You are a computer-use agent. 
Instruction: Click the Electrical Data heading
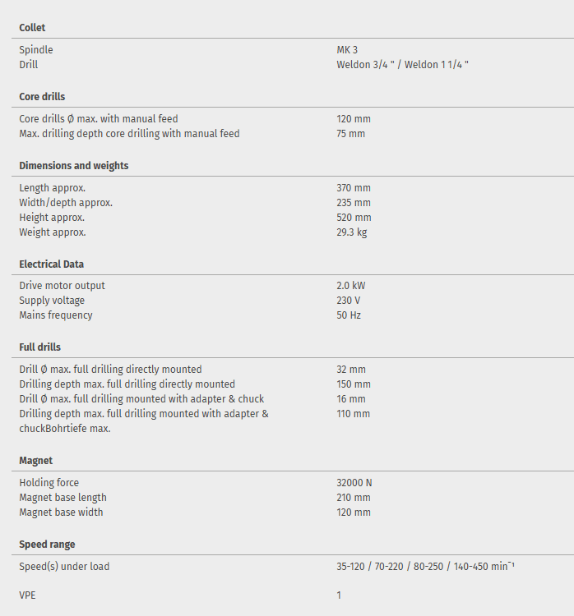pyautogui.click(x=52, y=264)
